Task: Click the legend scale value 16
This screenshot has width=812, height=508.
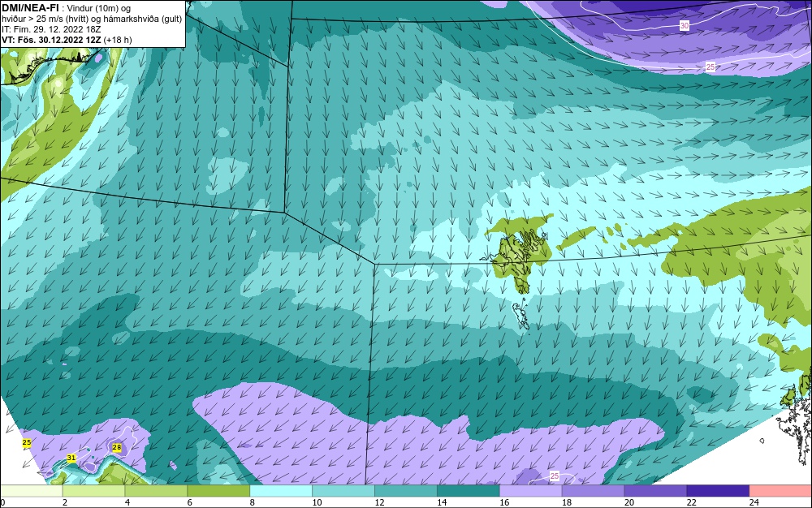Action: (x=504, y=502)
